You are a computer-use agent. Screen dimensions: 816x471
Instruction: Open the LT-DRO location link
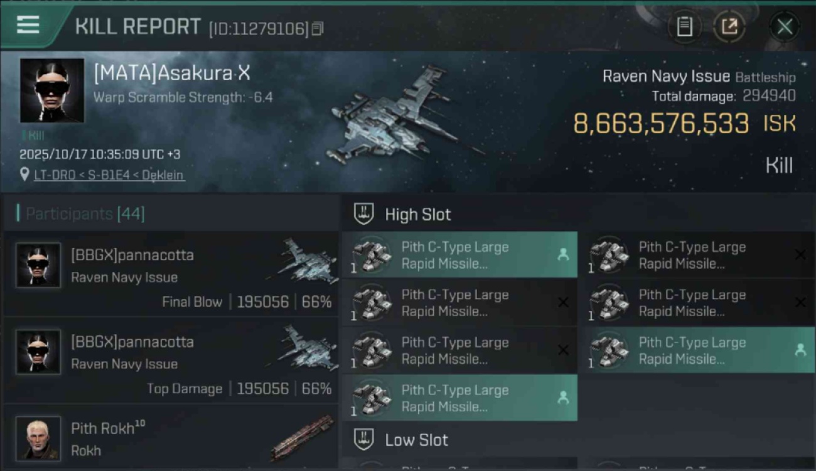click(x=109, y=175)
